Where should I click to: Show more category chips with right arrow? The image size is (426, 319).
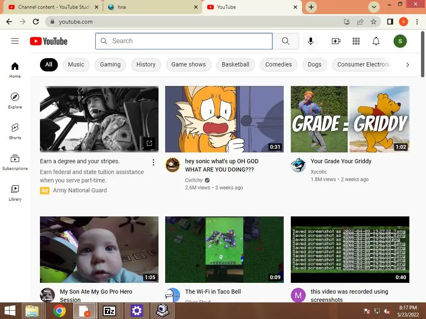click(407, 64)
